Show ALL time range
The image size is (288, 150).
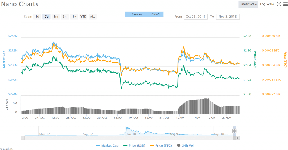pyautogui.click(x=93, y=17)
